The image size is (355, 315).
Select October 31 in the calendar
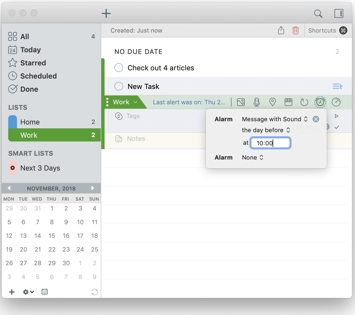pos(38,208)
